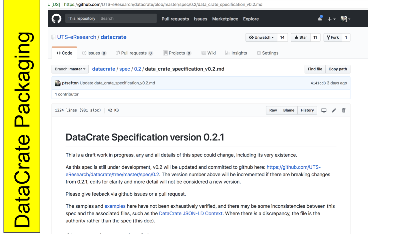
Task: View the fork count of 1
Action: click(346, 38)
